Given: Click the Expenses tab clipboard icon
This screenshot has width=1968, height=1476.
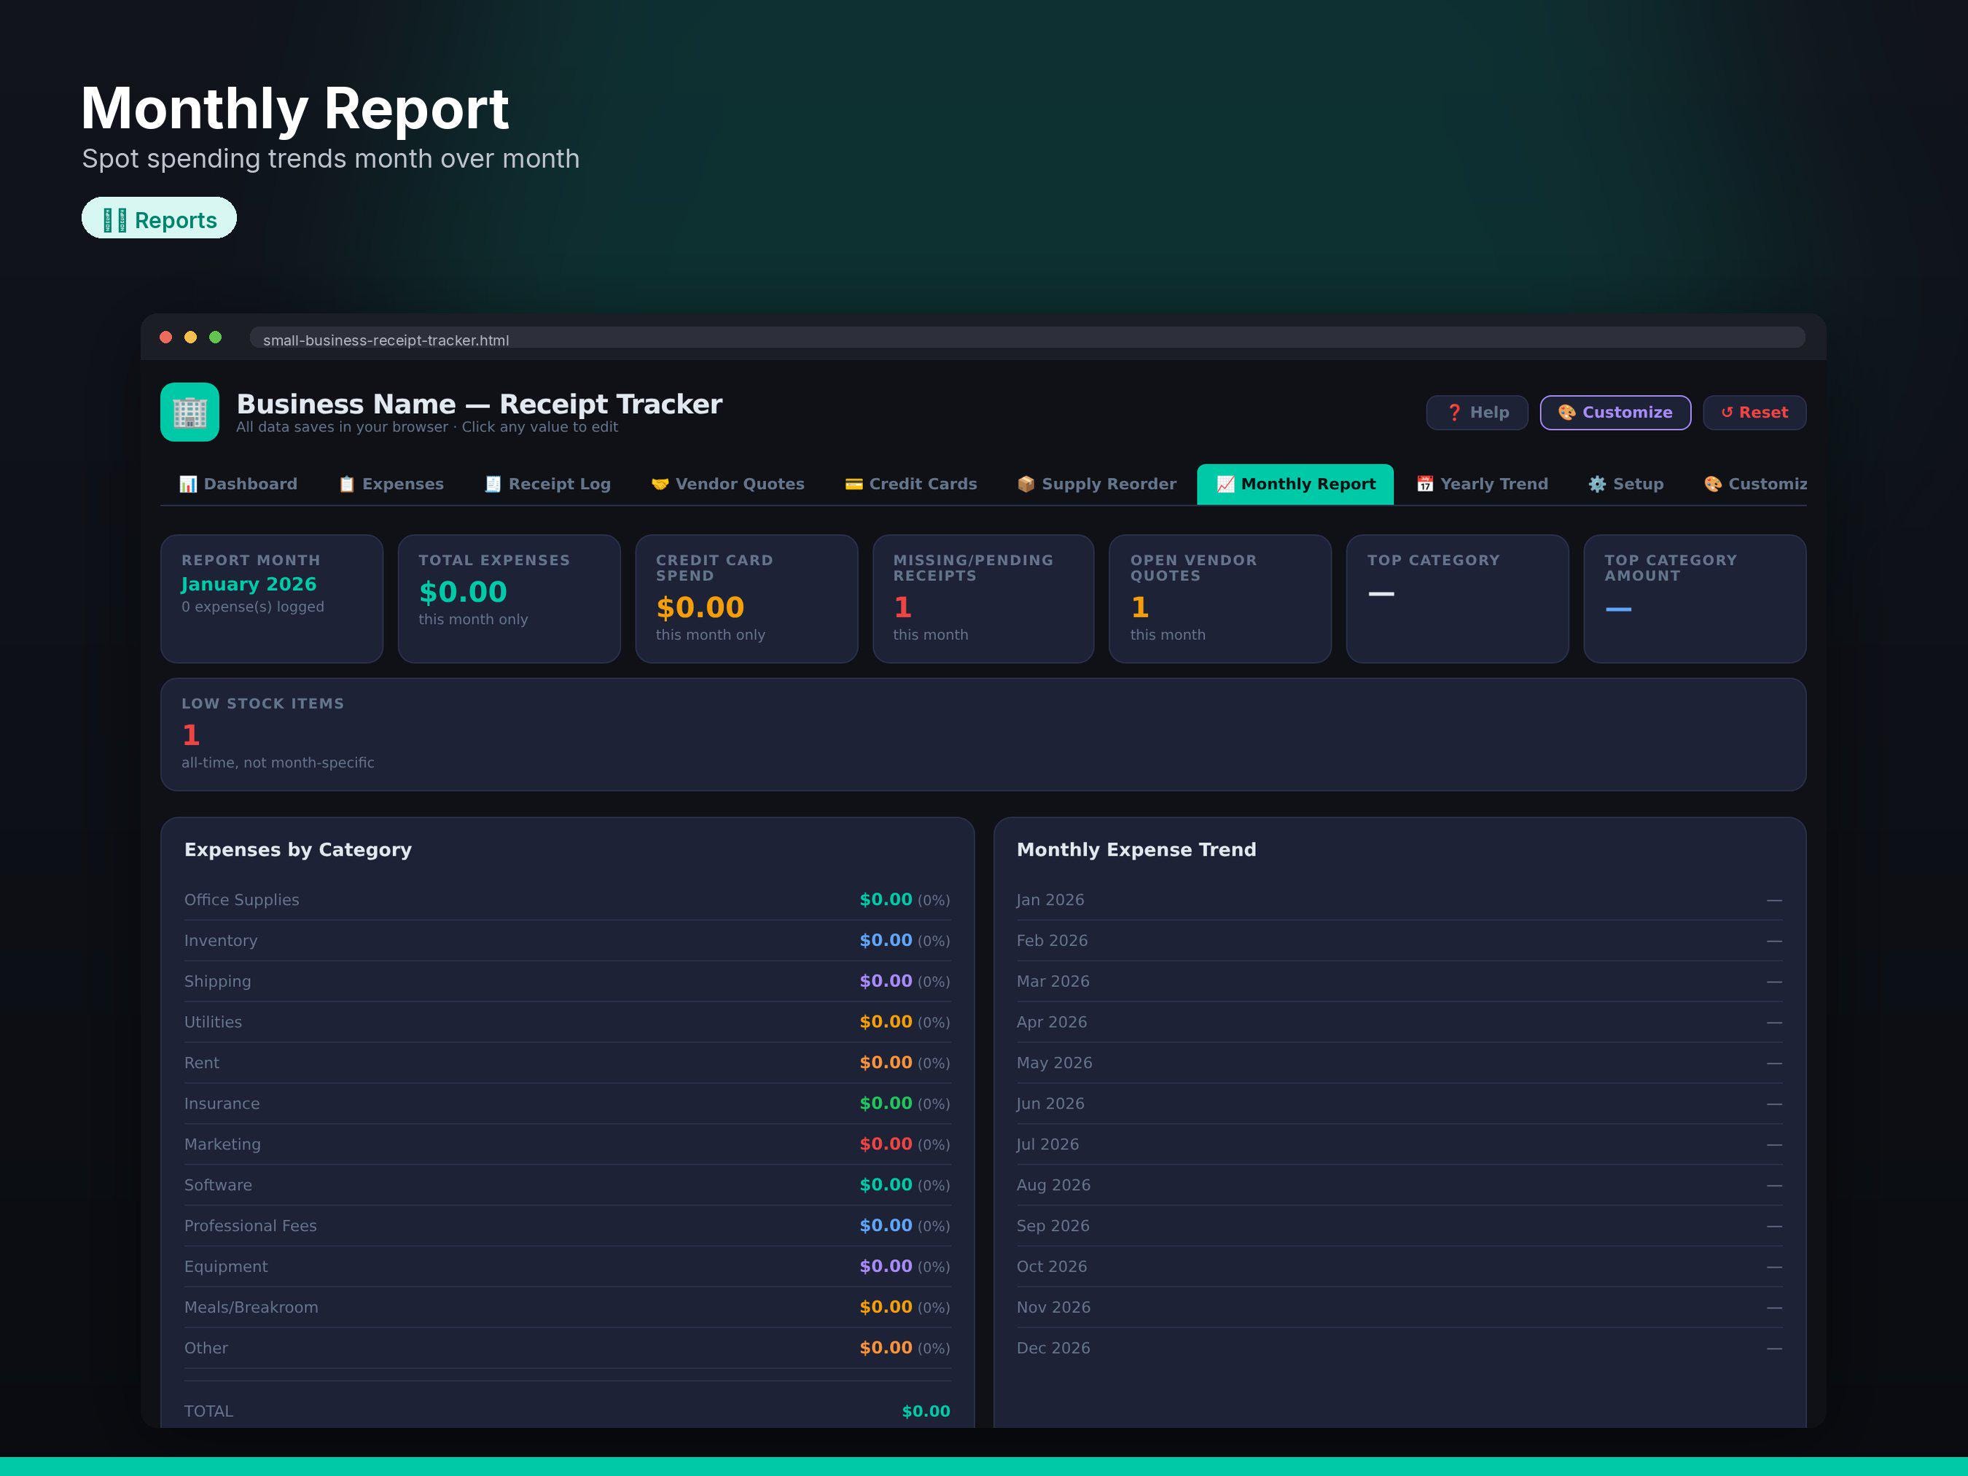Looking at the screenshot, I should [x=347, y=484].
